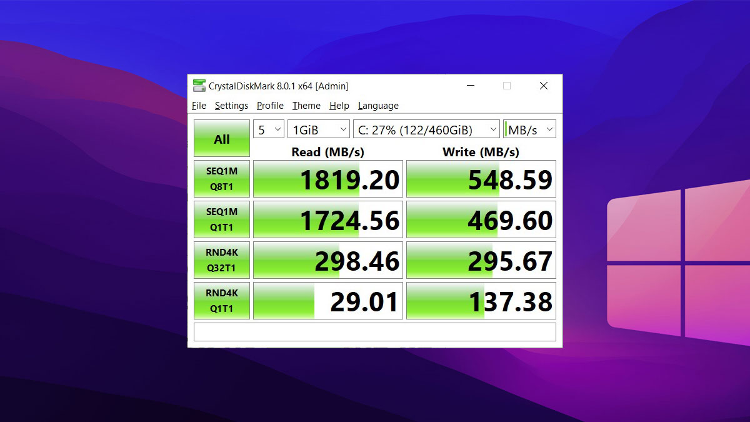Expand the test count dropdown showing 5
750x422 pixels.
(269, 129)
